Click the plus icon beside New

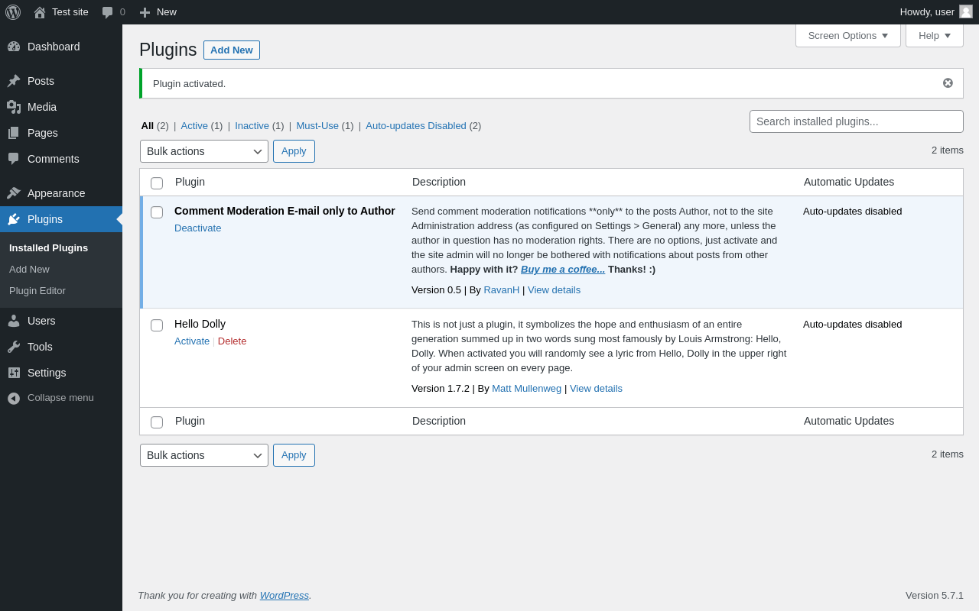pos(145,12)
